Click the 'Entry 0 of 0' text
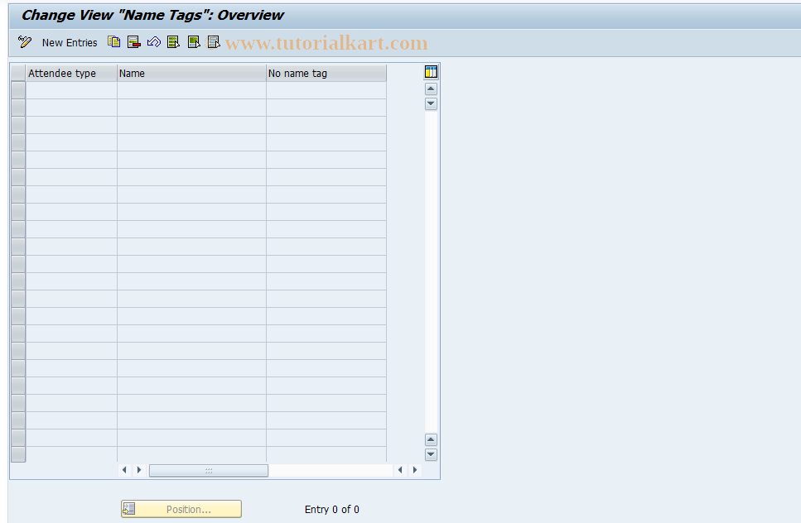The image size is (801, 523). 332,509
